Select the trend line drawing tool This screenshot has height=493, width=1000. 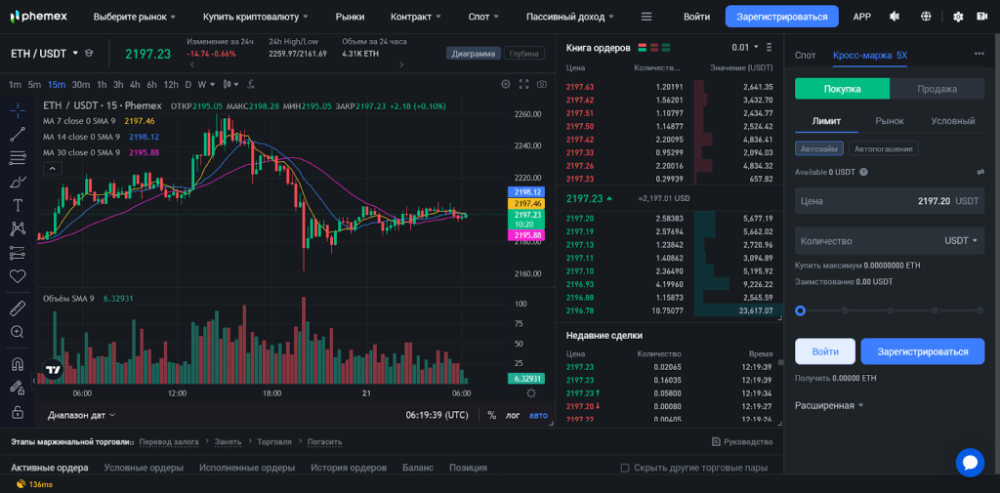tap(18, 134)
